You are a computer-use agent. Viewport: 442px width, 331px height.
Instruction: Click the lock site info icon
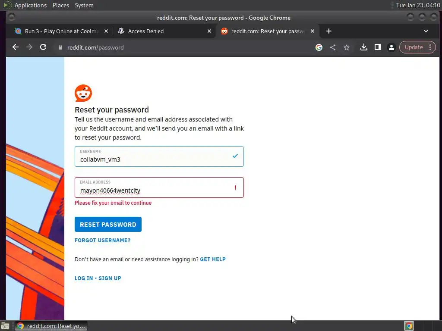(60, 47)
